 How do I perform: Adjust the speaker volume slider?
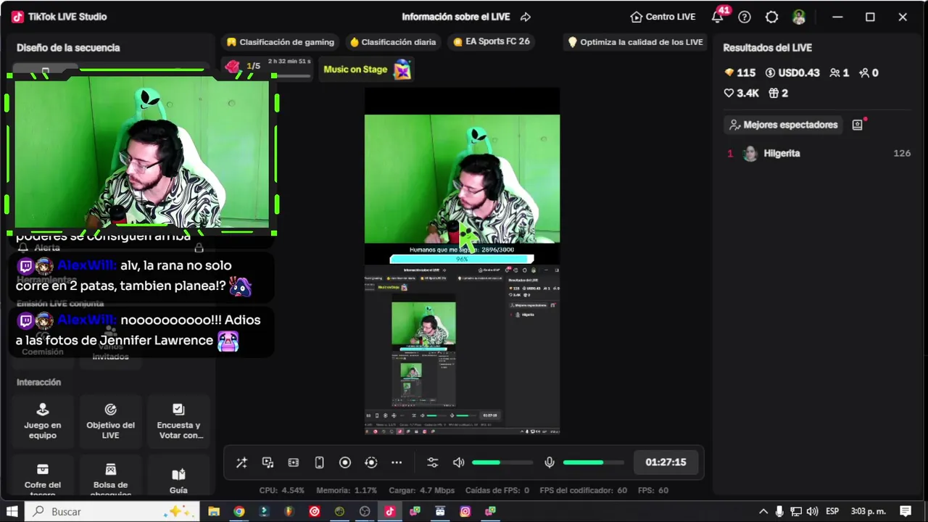pyautogui.click(x=502, y=463)
